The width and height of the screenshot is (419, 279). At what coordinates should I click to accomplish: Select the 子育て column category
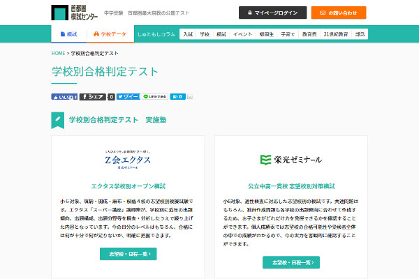(x=288, y=34)
